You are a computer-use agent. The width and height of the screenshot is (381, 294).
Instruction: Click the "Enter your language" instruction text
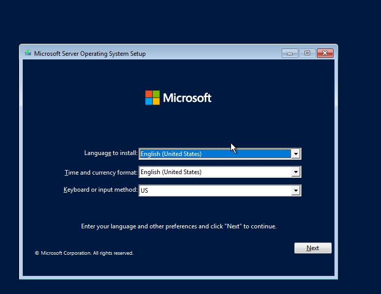179,226
